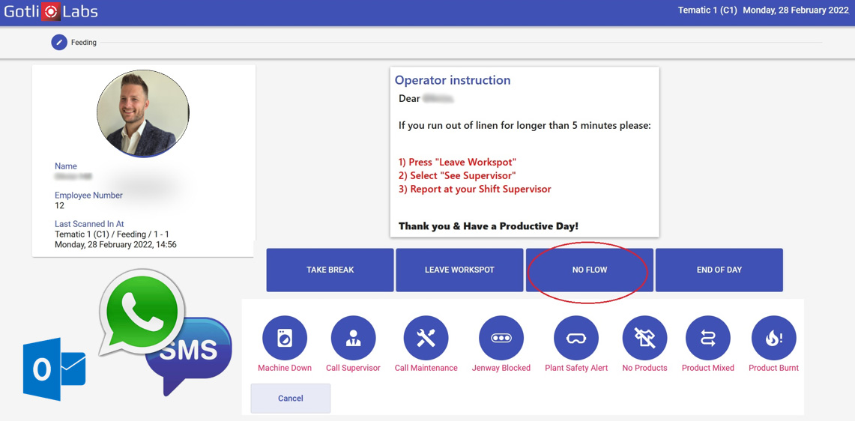Screen dimensions: 855x421
Task: Click the No Flow button
Action: coord(589,270)
